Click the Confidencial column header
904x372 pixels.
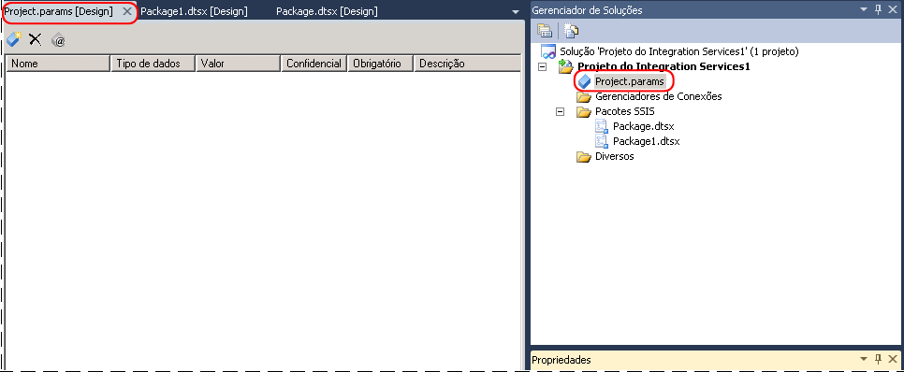point(314,64)
